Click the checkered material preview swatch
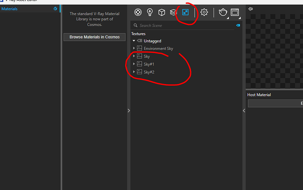The height and width of the screenshot is (190, 303). [274, 51]
